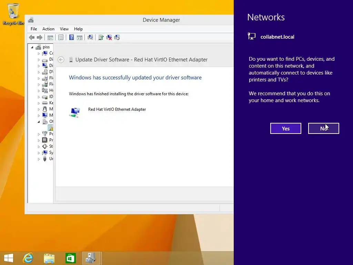
Task: Open the View menu
Action: click(x=64, y=29)
